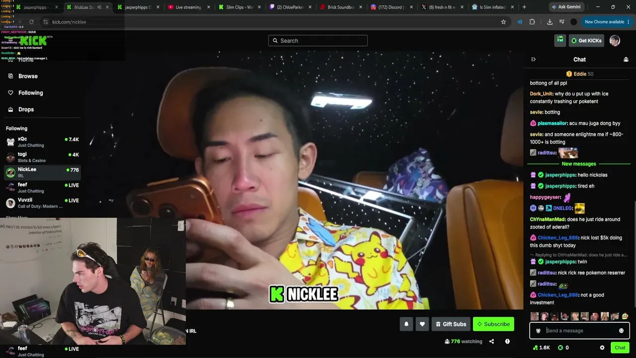Open feef channel in Following list
This screenshot has width=636, height=358.
click(x=42, y=187)
